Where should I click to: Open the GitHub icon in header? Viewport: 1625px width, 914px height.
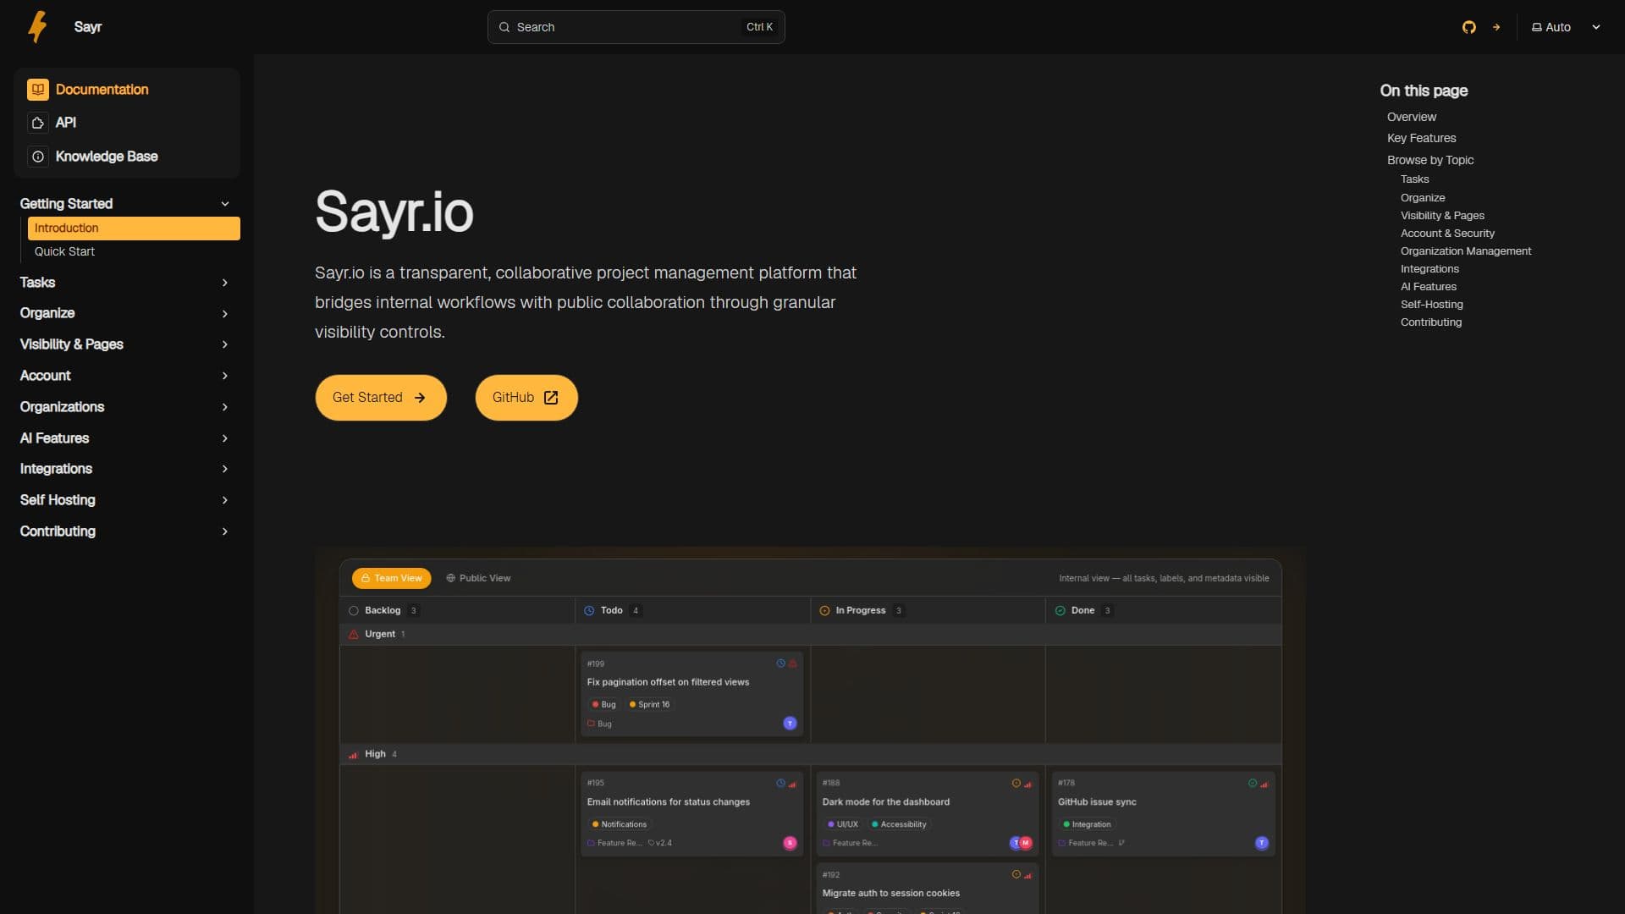pyautogui.click(x=1468, y=27)
